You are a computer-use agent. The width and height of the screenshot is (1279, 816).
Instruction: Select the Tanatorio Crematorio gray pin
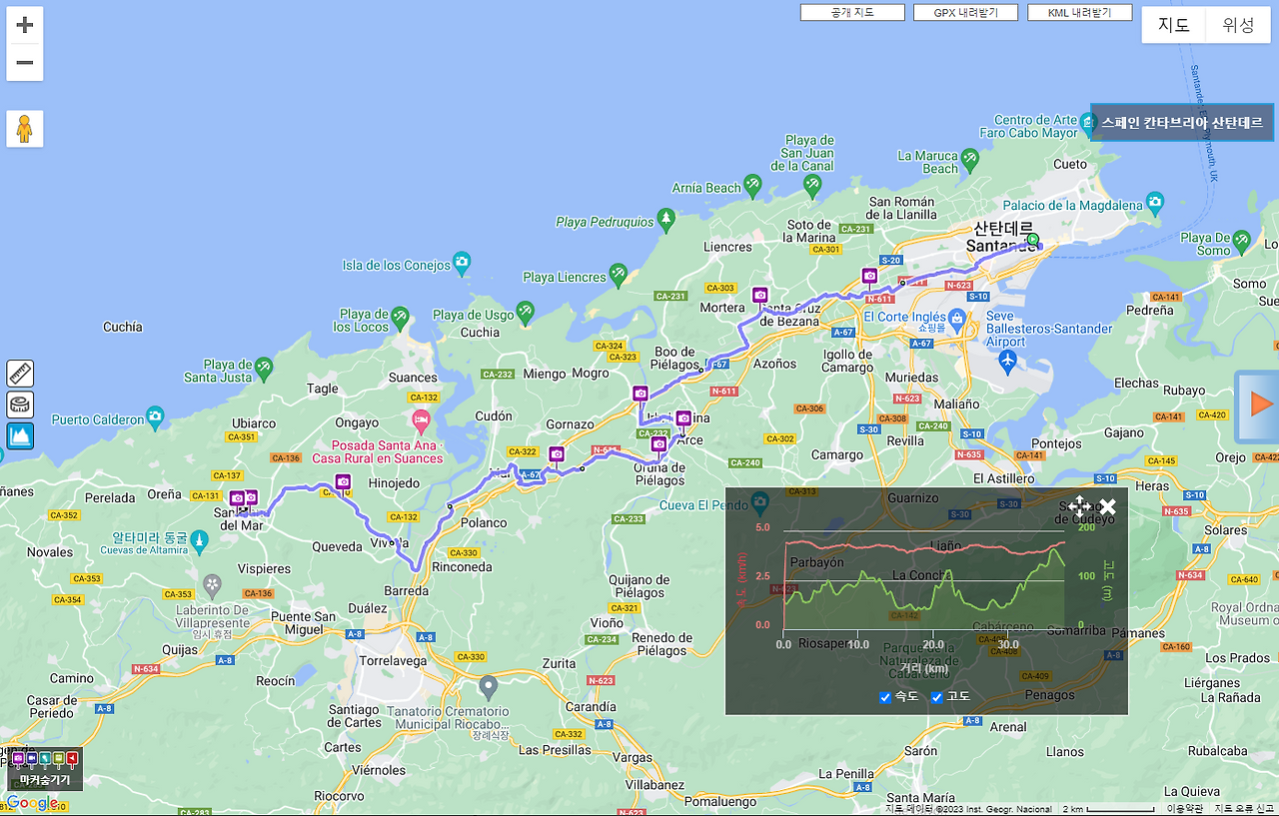(x=489, y=687)
